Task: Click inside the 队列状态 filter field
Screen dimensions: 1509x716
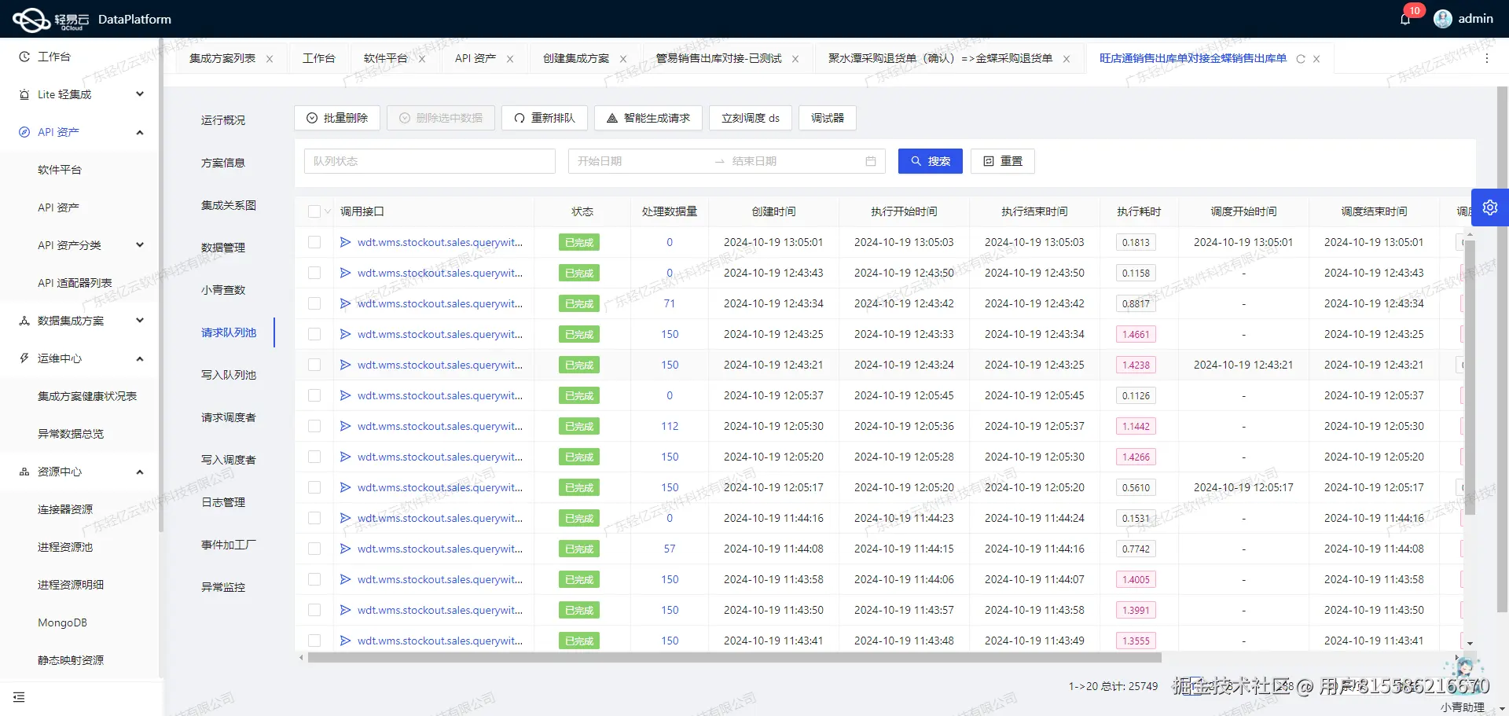Action: pos(429,160)
